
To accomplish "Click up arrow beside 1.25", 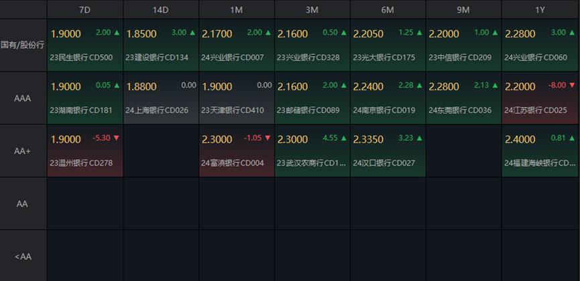I will 420,33.
